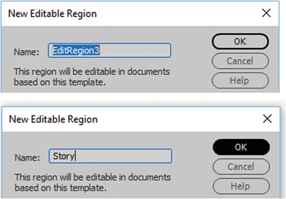Screen dimensions: 286x199
Task: Click the Name label beside EditRegion3
Action: 26,52
